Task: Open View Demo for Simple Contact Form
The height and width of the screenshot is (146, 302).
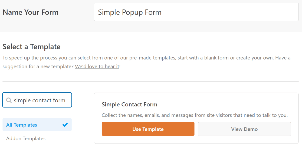Action: coord(244,129)
